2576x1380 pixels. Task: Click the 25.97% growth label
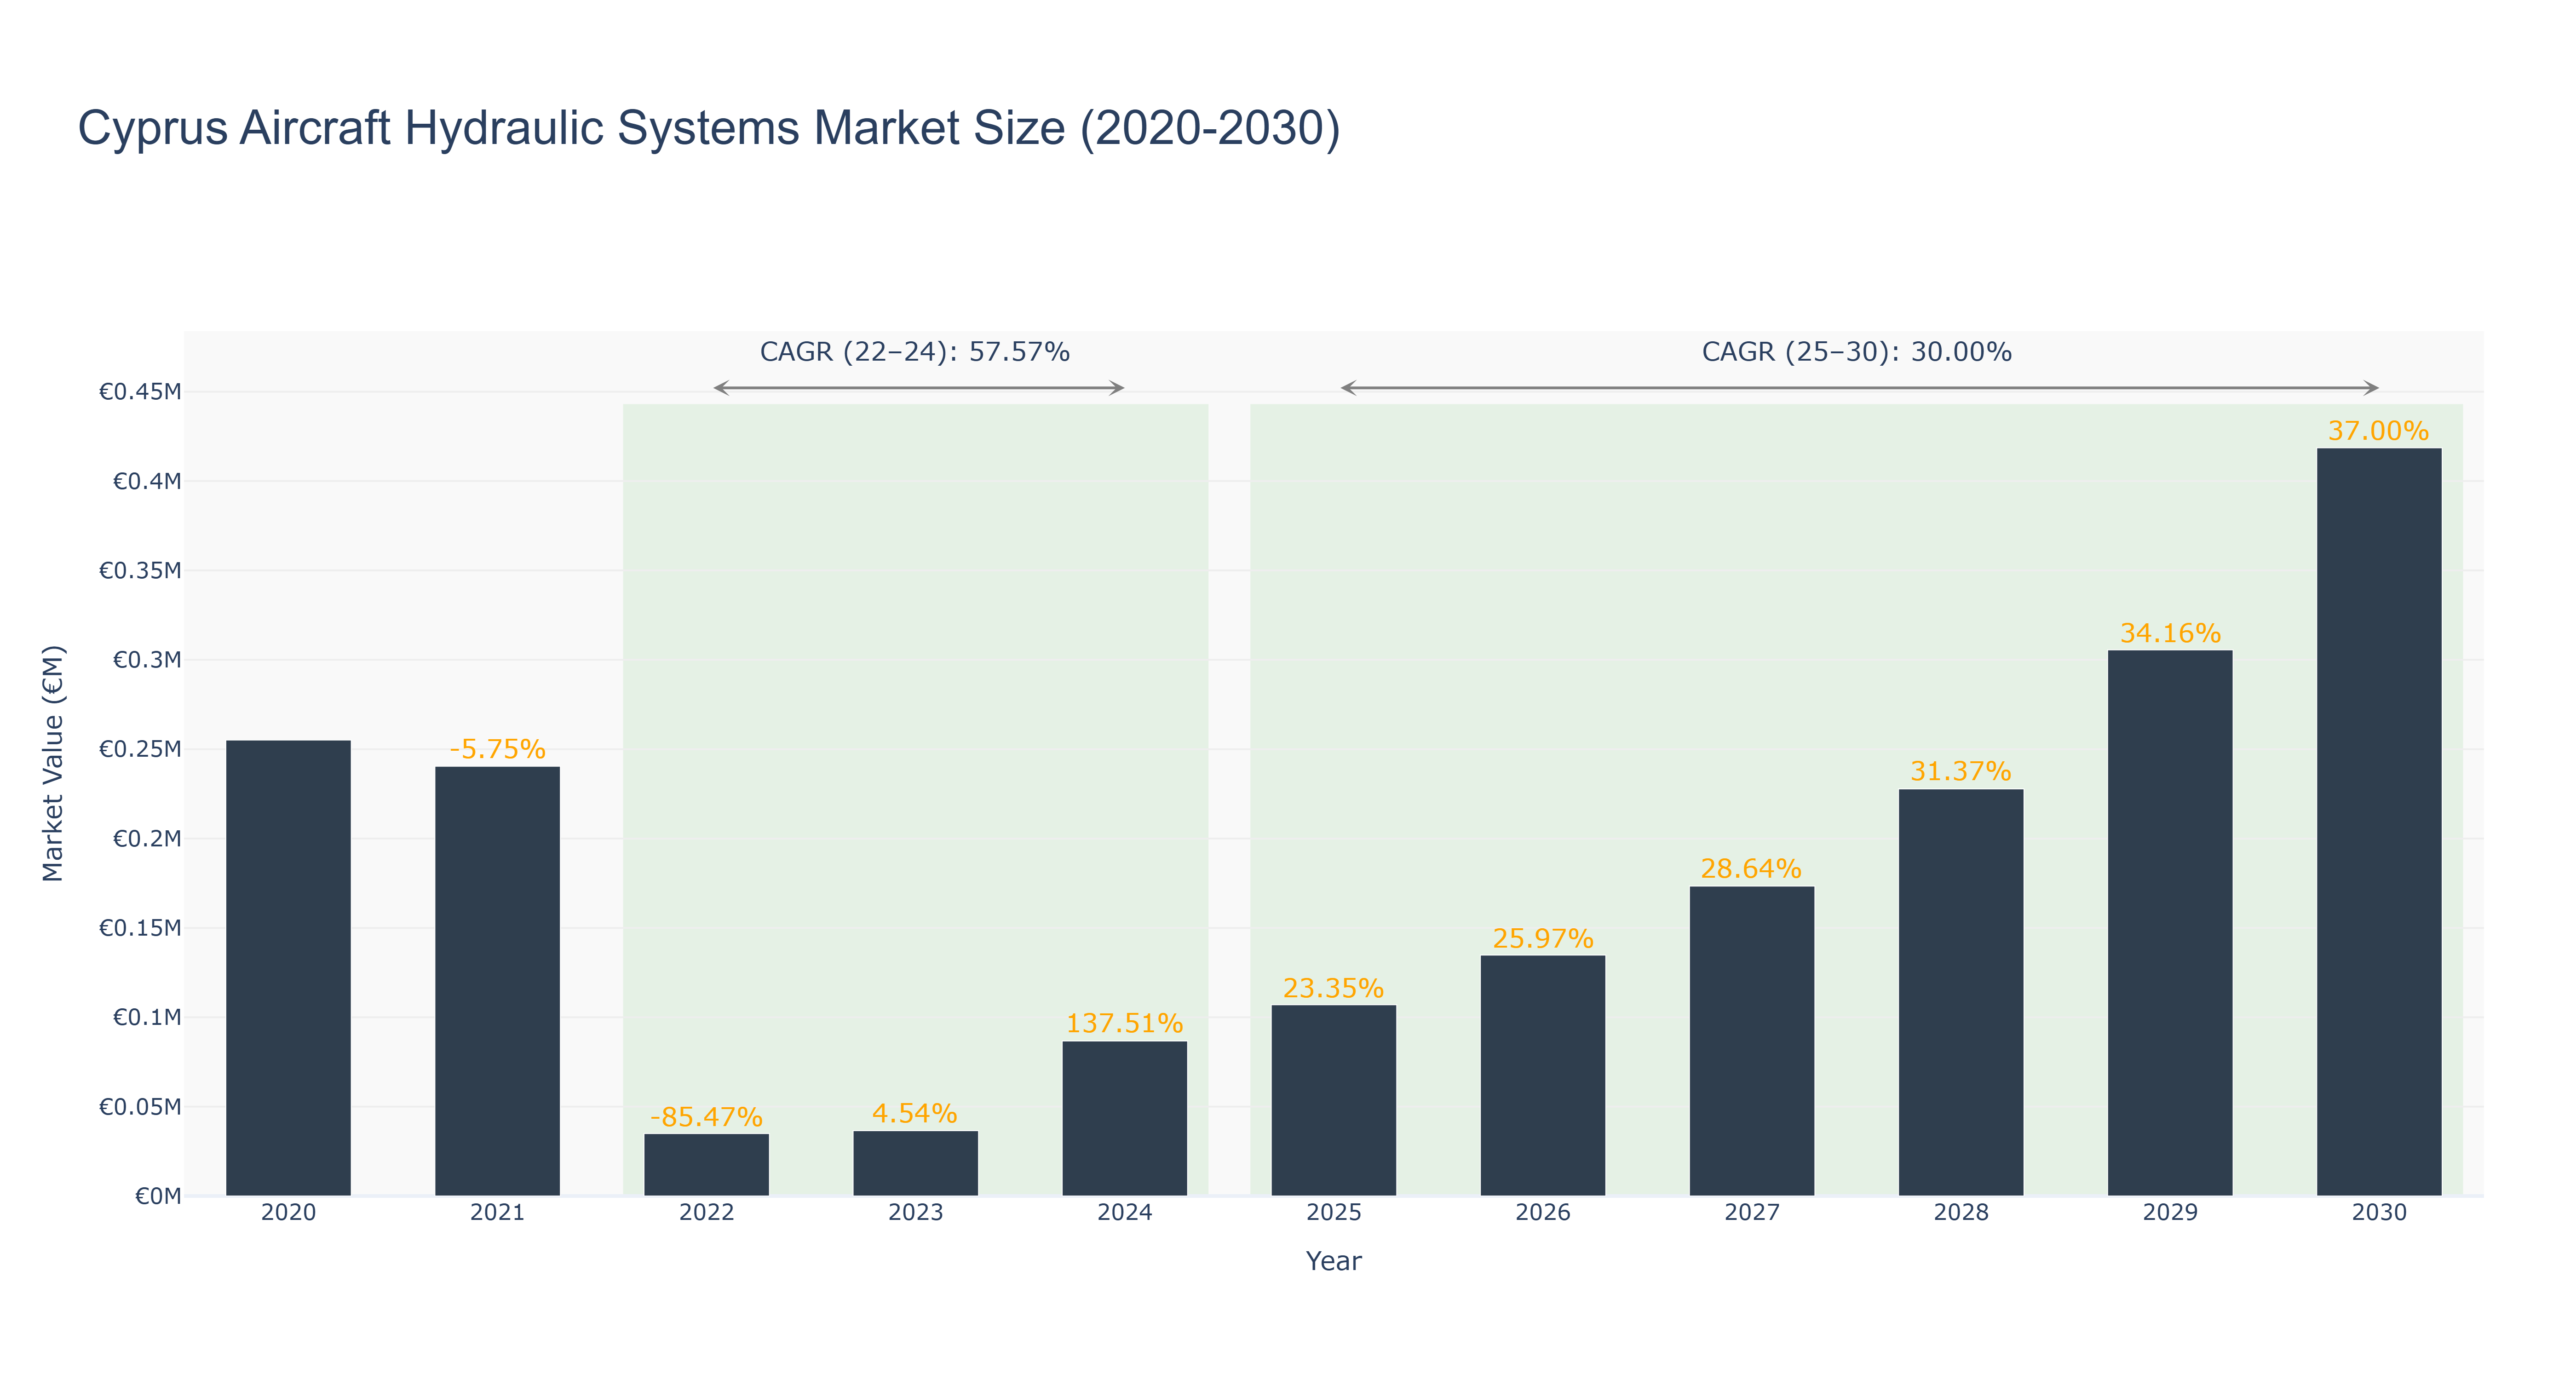[1542, 938]
